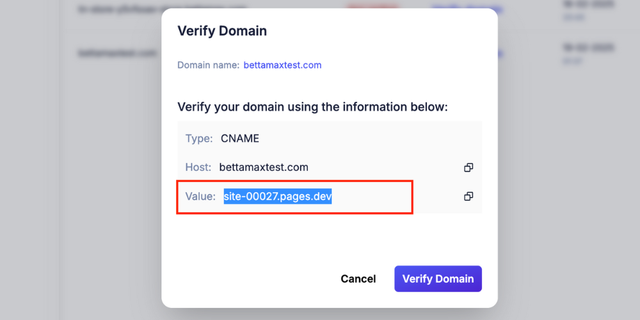Copy the site-00027.pages.dev CNAME value
Screen dimensions: 640x320
click(x=468, y=196)
